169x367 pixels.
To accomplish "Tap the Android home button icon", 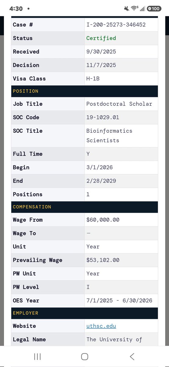I will click(x=84, y=356).
